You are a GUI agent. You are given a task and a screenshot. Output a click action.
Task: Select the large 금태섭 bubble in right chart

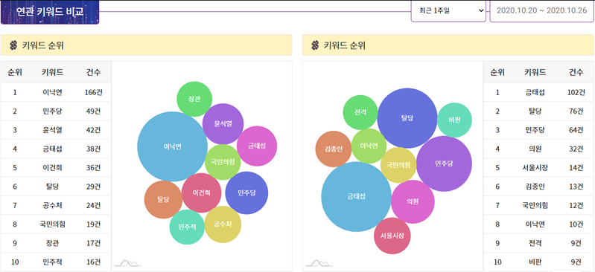pos(356,197)
